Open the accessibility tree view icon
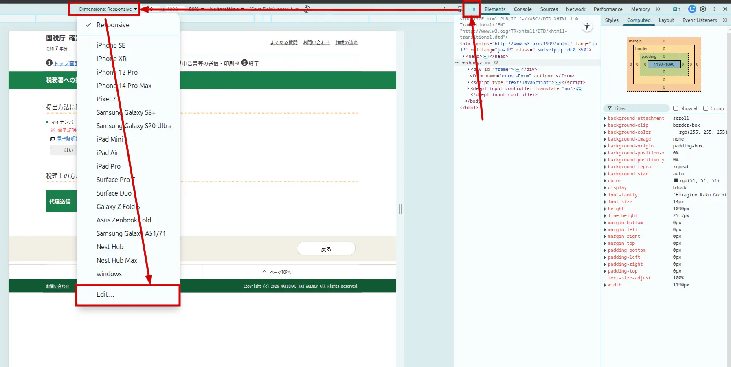Image resolution: width=731 pixels, height=367 pixels. click(x=587, y=27)
